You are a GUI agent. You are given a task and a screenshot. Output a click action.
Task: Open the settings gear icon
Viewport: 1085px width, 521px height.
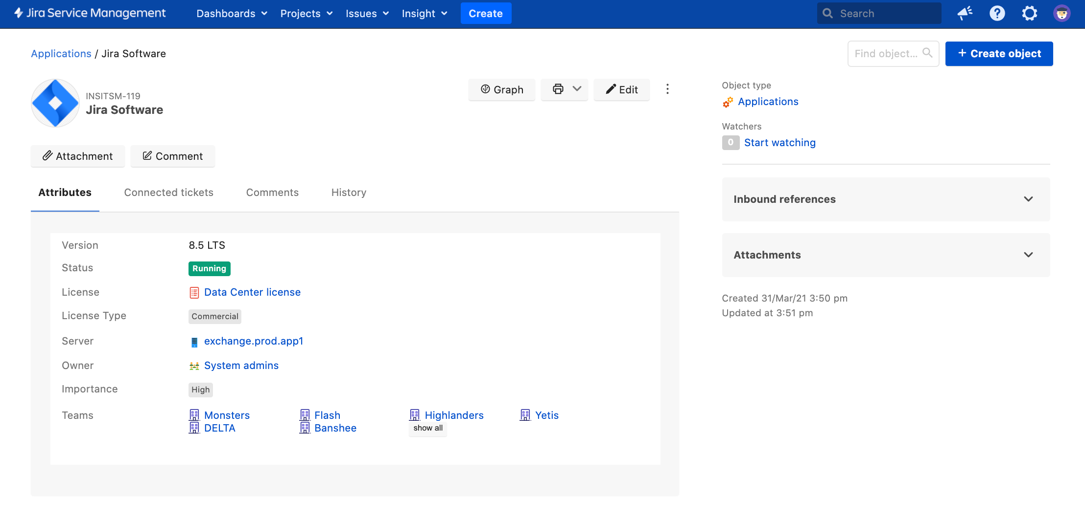pos(1029,13)
